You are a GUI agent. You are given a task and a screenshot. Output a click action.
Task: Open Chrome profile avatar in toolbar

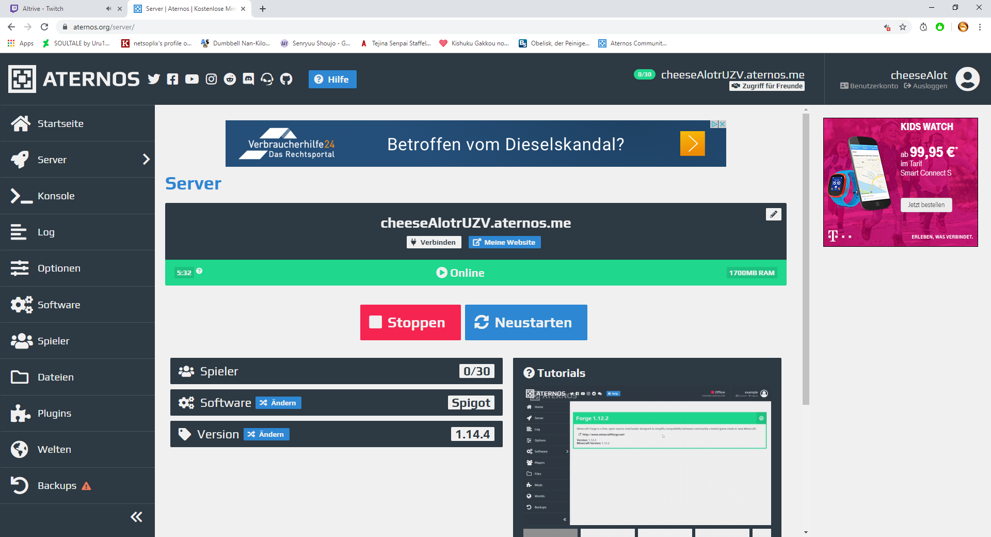963,27
